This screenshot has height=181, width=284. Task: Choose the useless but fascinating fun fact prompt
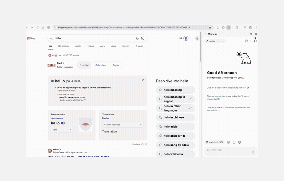pos(228,88)
